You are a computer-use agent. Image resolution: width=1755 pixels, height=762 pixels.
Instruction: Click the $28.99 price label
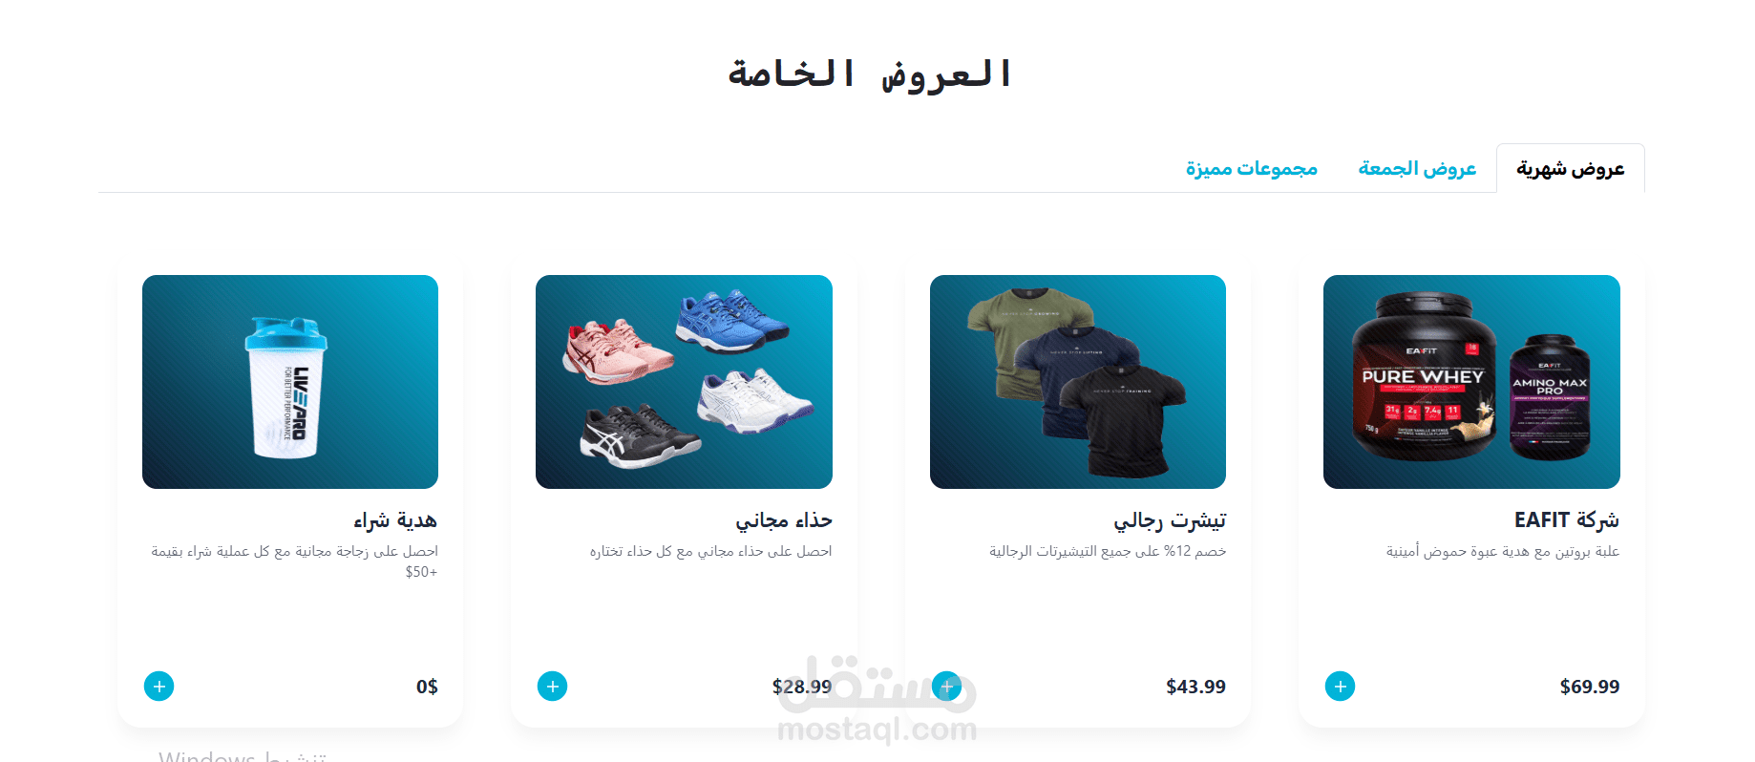(802, 687)
